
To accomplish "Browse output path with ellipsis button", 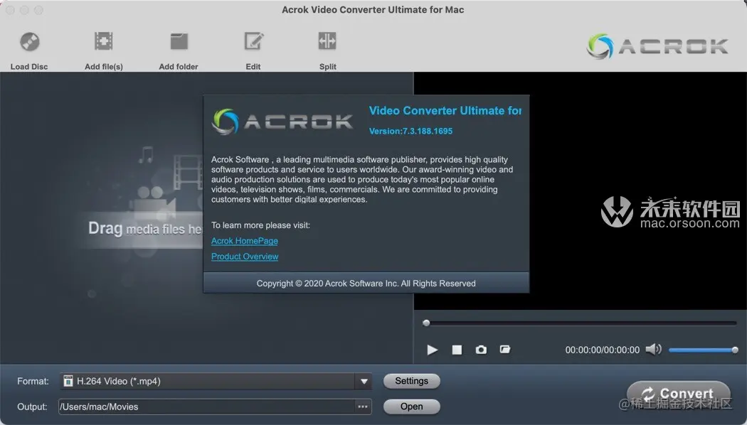I will coord(363,407).
